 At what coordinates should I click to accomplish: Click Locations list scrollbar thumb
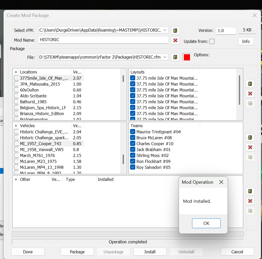coord(123,79)
